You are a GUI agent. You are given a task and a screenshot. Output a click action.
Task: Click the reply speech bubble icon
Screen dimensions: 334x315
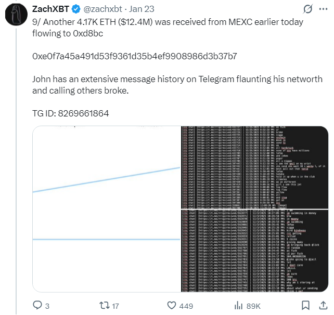(37, 305)
